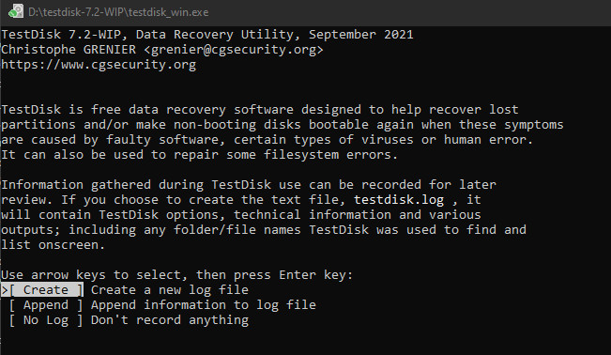Click the '>' selection cursor beside Create
This screenshot has height=355, width=611.
pyautogui.click(x=5, y=290)
